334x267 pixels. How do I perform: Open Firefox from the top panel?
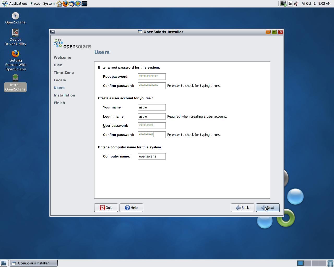65,4
